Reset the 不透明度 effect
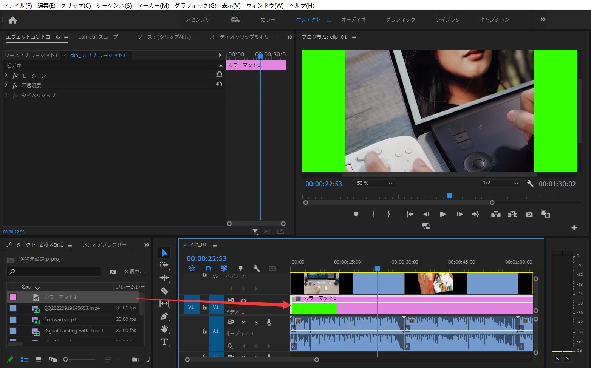The width and height of the screenshot is (591, 368). [219, 85]
